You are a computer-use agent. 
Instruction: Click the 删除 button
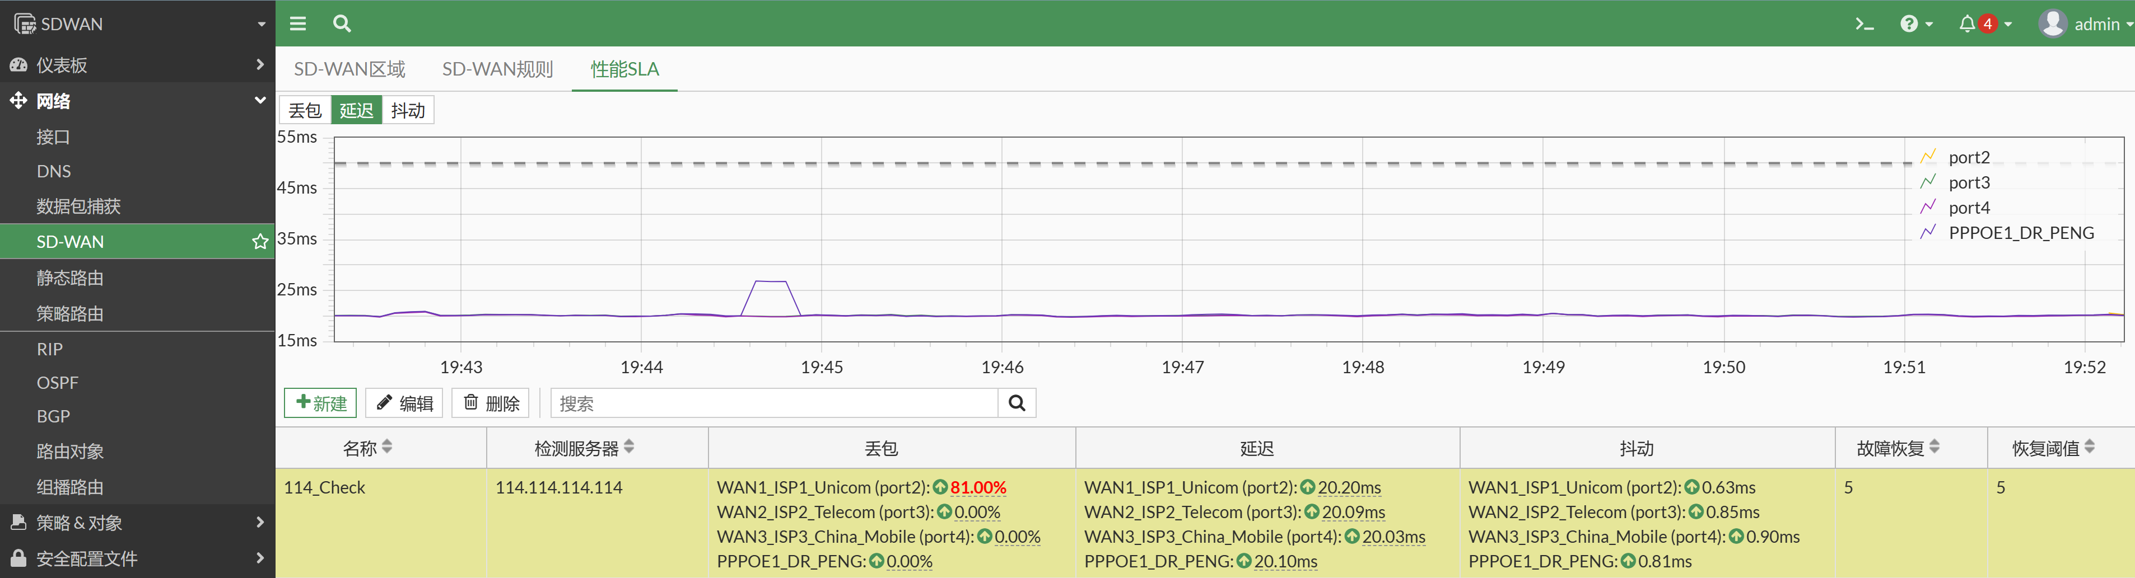(x=491, y=403)
